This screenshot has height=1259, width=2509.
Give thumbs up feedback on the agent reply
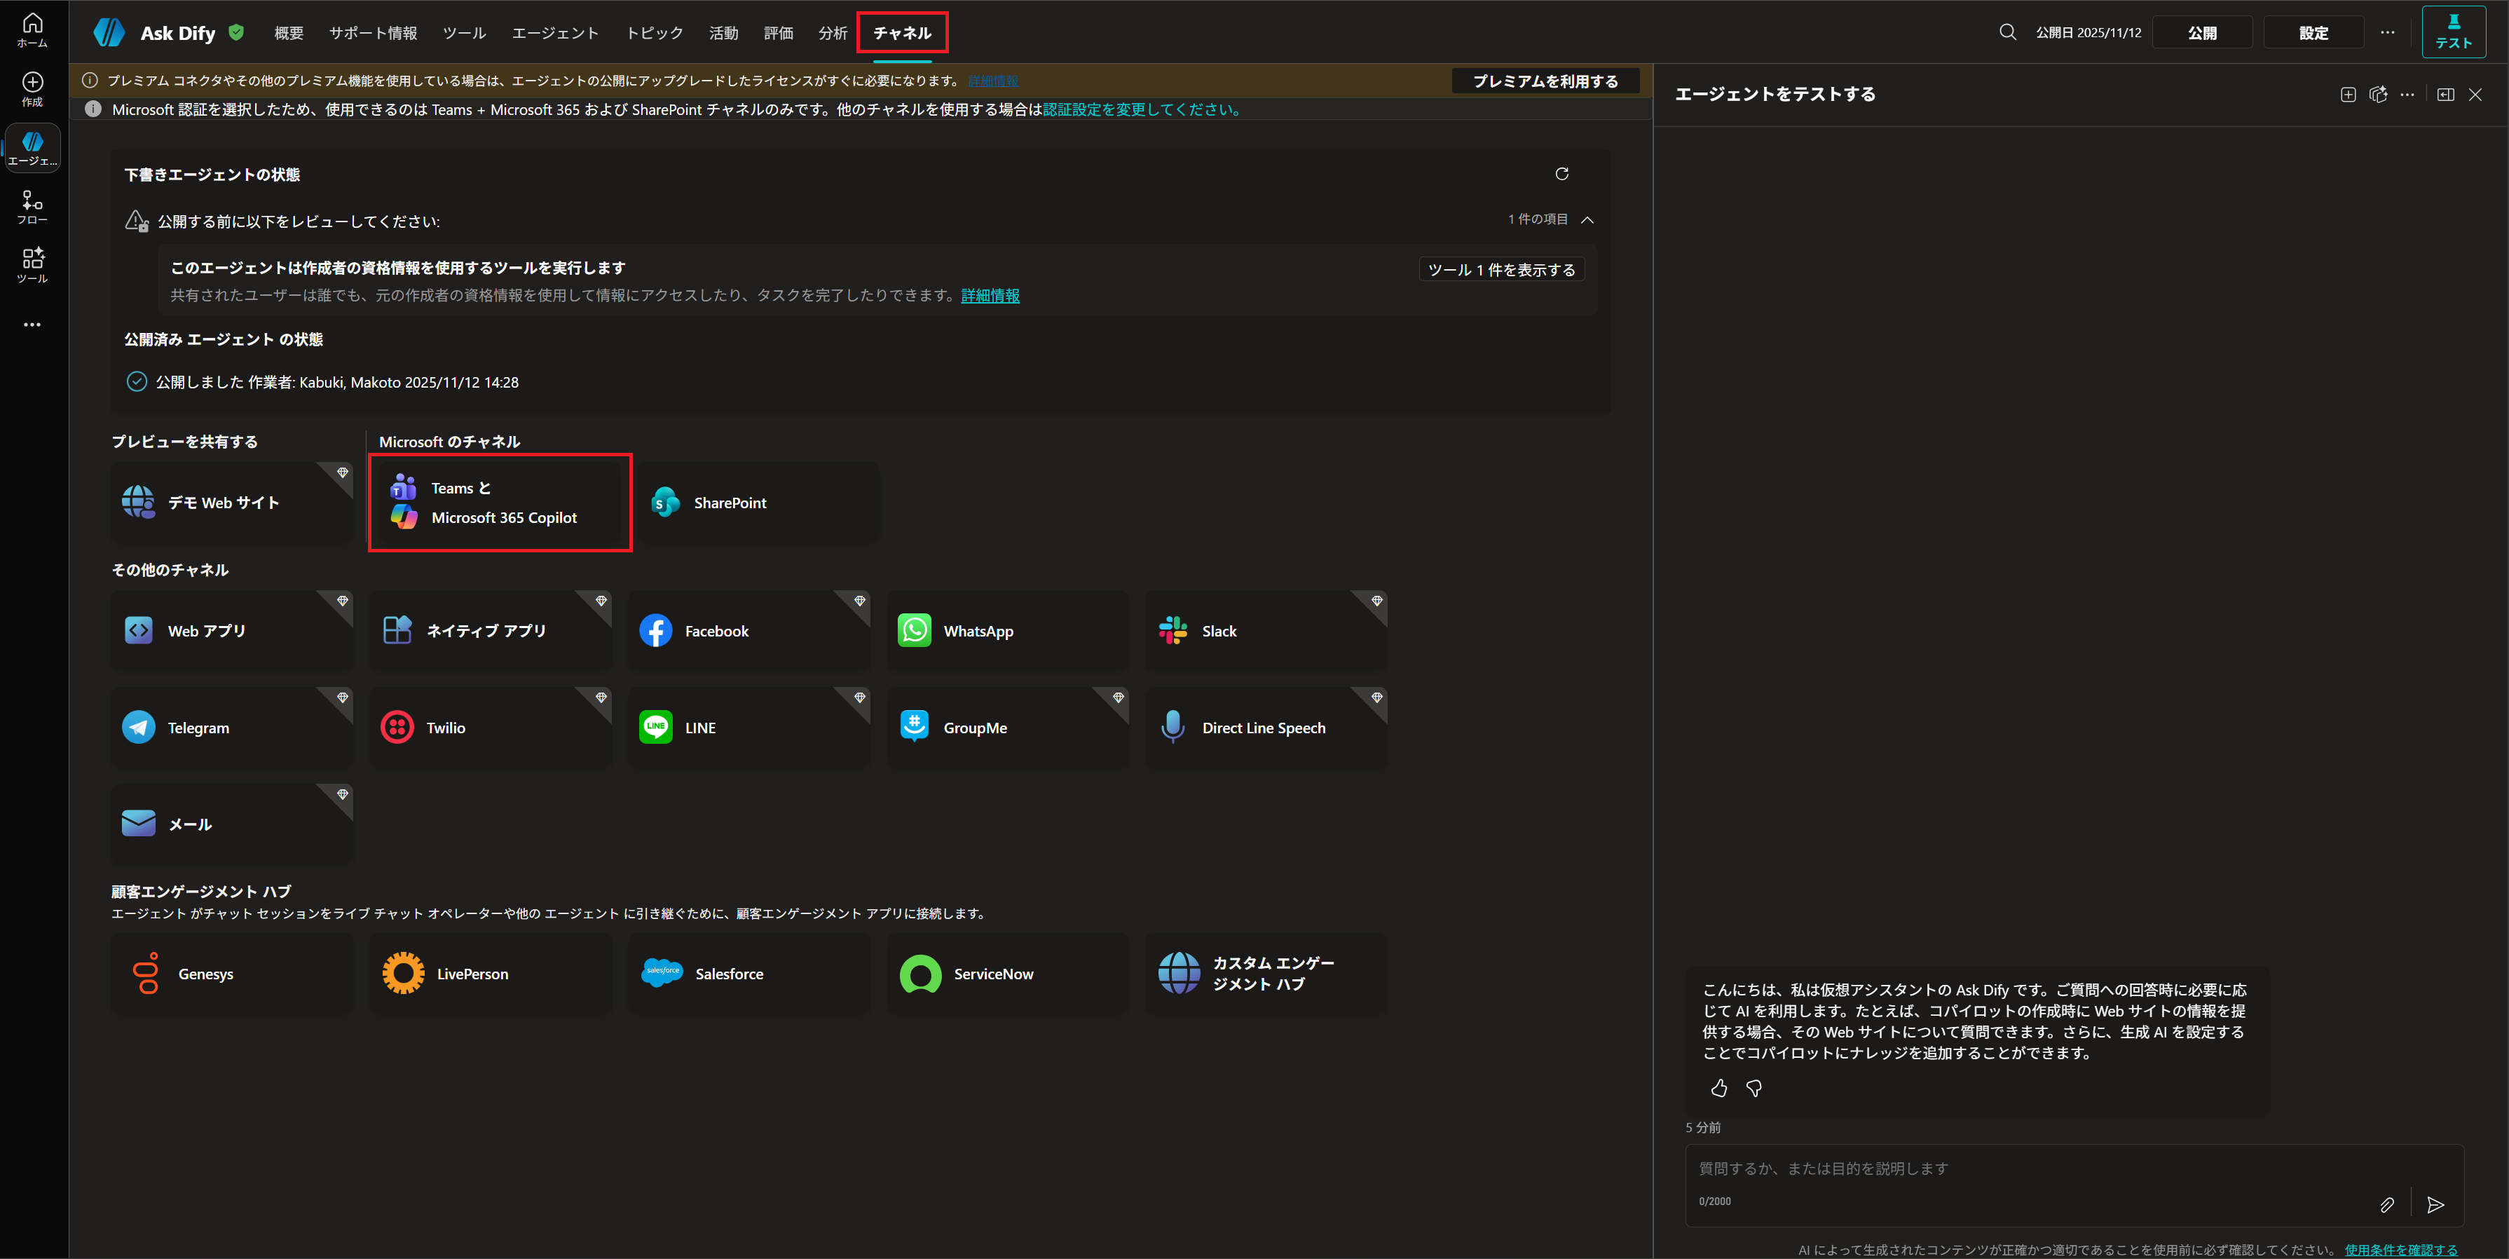(1719, 1089)
